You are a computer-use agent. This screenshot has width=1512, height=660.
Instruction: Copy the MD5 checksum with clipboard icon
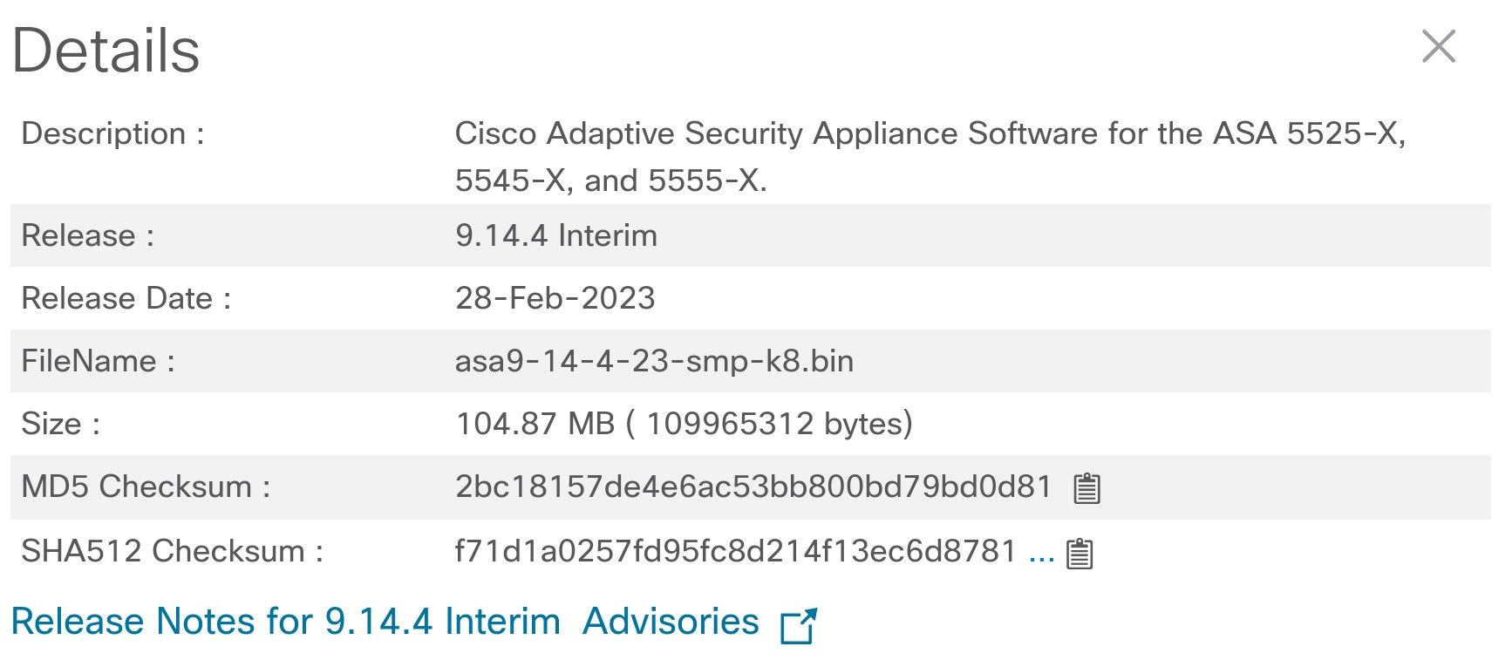[x=1086, y=488]
